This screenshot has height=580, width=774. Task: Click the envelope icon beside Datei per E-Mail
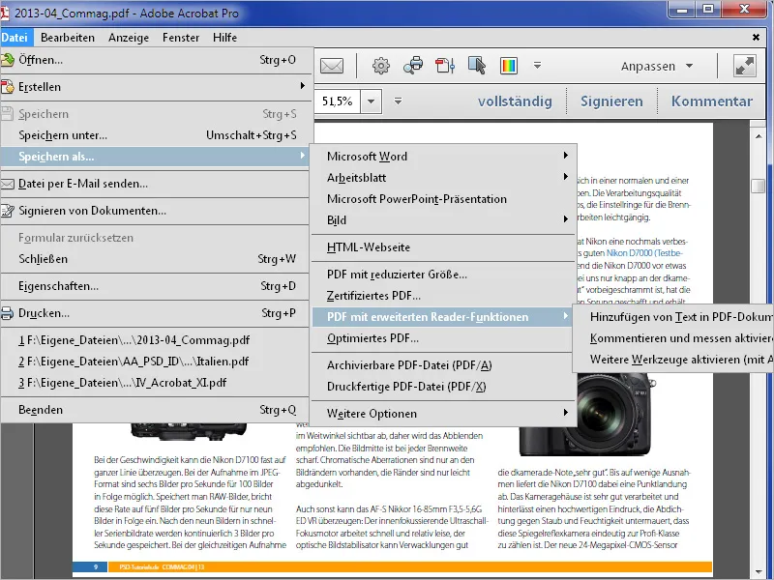click(x=8, y=184)
